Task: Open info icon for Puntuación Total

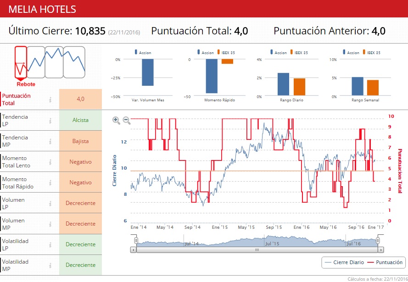Action: click(x=50, y=100)
